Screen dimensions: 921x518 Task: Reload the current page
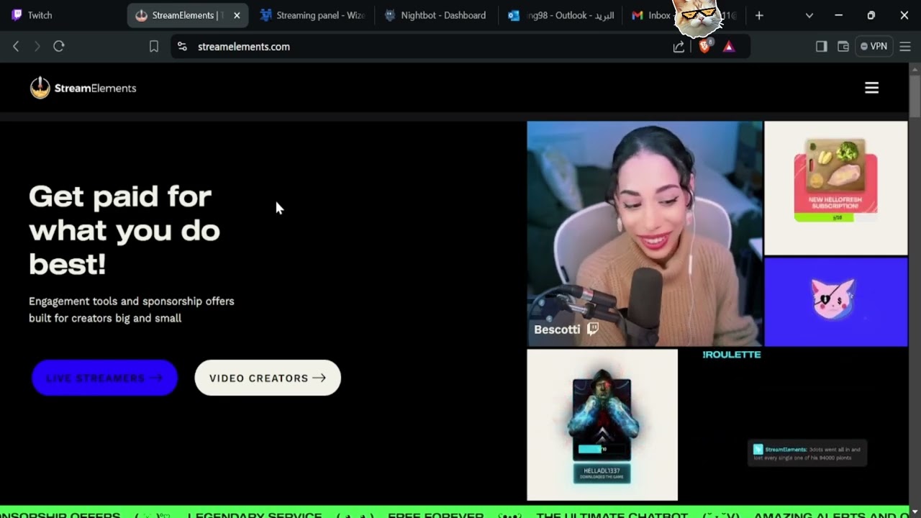[59, 46]
